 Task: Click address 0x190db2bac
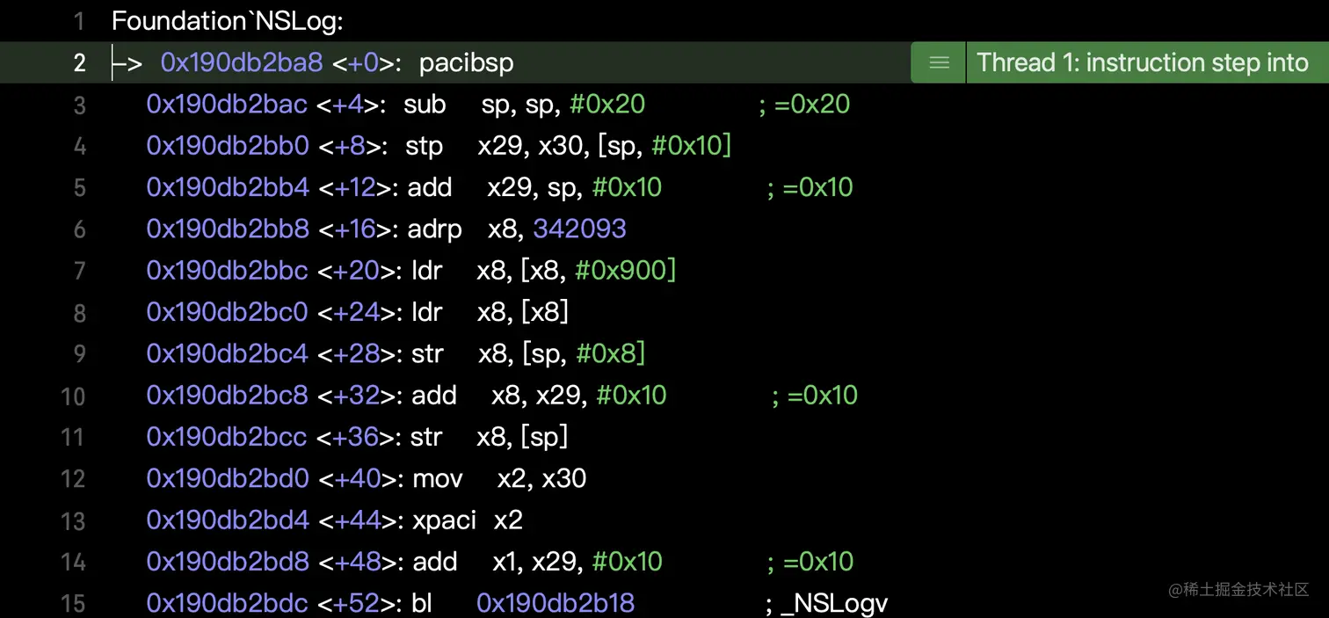227,105
